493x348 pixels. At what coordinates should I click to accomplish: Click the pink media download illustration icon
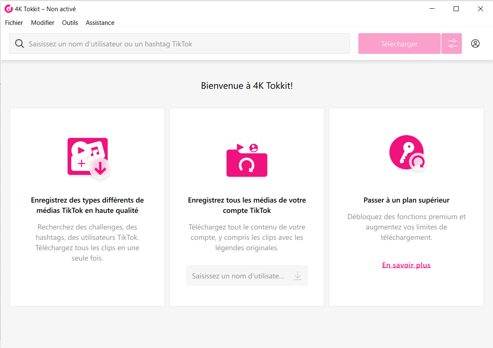(x=88, y=158)
